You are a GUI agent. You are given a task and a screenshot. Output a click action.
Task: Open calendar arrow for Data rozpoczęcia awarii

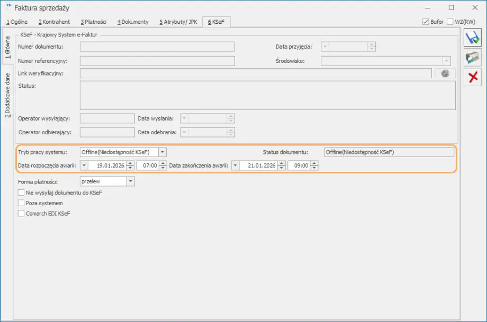(84, 165)
